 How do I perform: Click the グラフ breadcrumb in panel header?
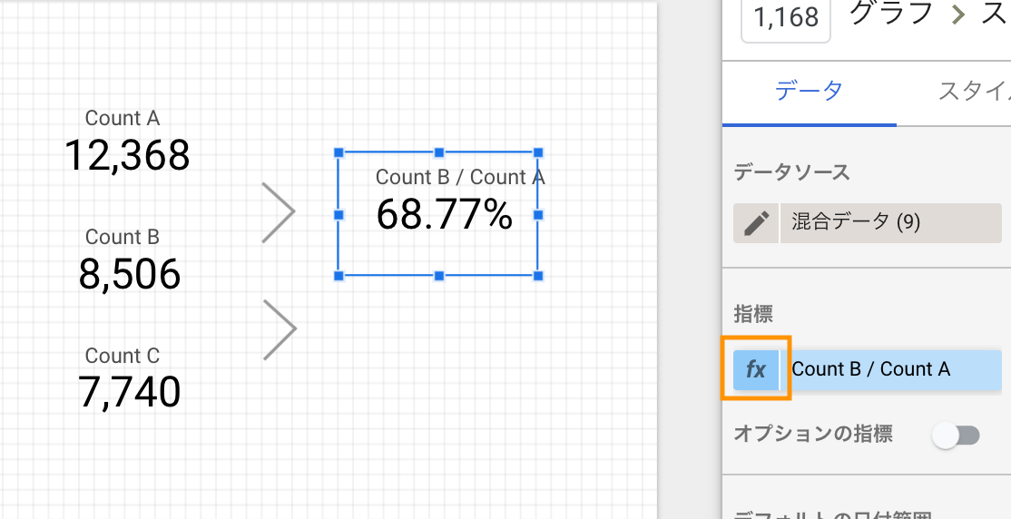(x=892, y=15)
